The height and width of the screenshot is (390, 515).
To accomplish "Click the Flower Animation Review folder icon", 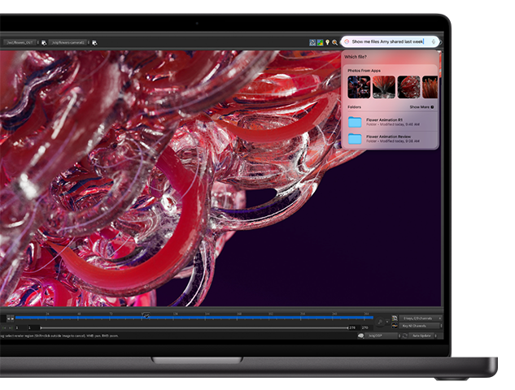I will click(355, 138).
